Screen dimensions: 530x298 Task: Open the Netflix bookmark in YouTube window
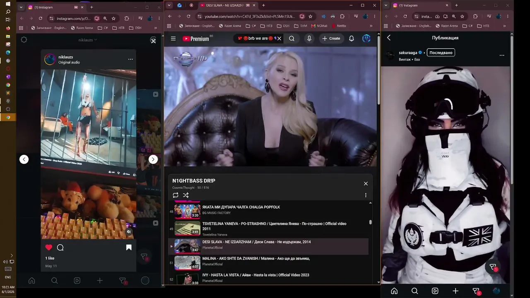tap(339, 26)
